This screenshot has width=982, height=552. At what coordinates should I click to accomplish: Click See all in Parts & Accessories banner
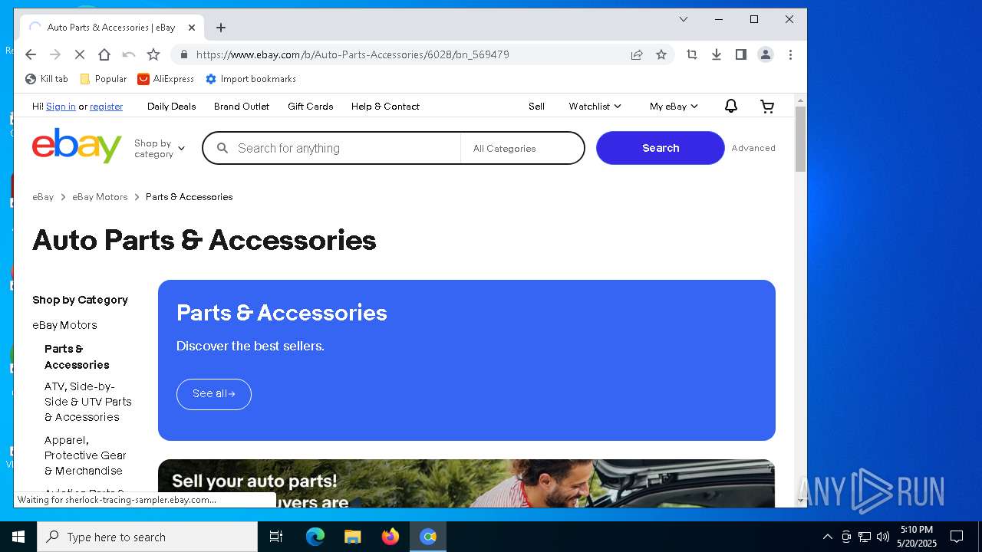[x=214, y=394]
